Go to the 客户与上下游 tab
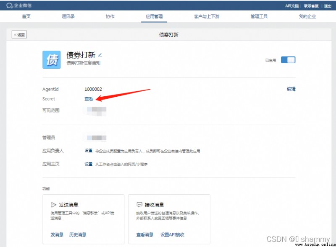The image size is (336, 247). pos(207,16)
